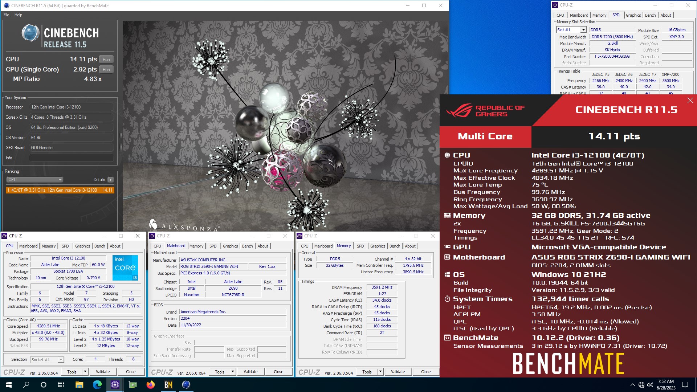Screen dimensions: 697x392
Task: Expand the Ranking CPU dropdown
Action: (35, 180)
